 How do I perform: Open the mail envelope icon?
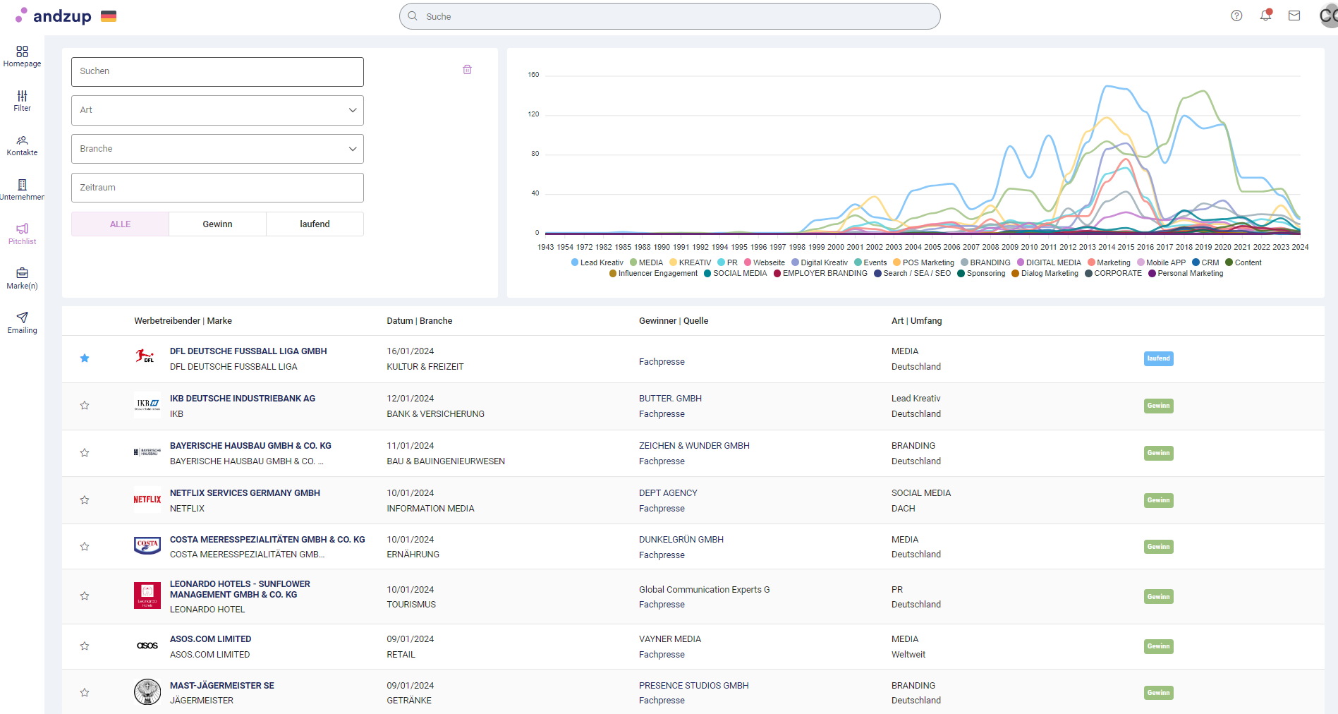1294,16
